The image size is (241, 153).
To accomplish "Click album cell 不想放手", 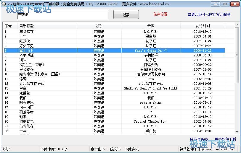I will 151,55.
